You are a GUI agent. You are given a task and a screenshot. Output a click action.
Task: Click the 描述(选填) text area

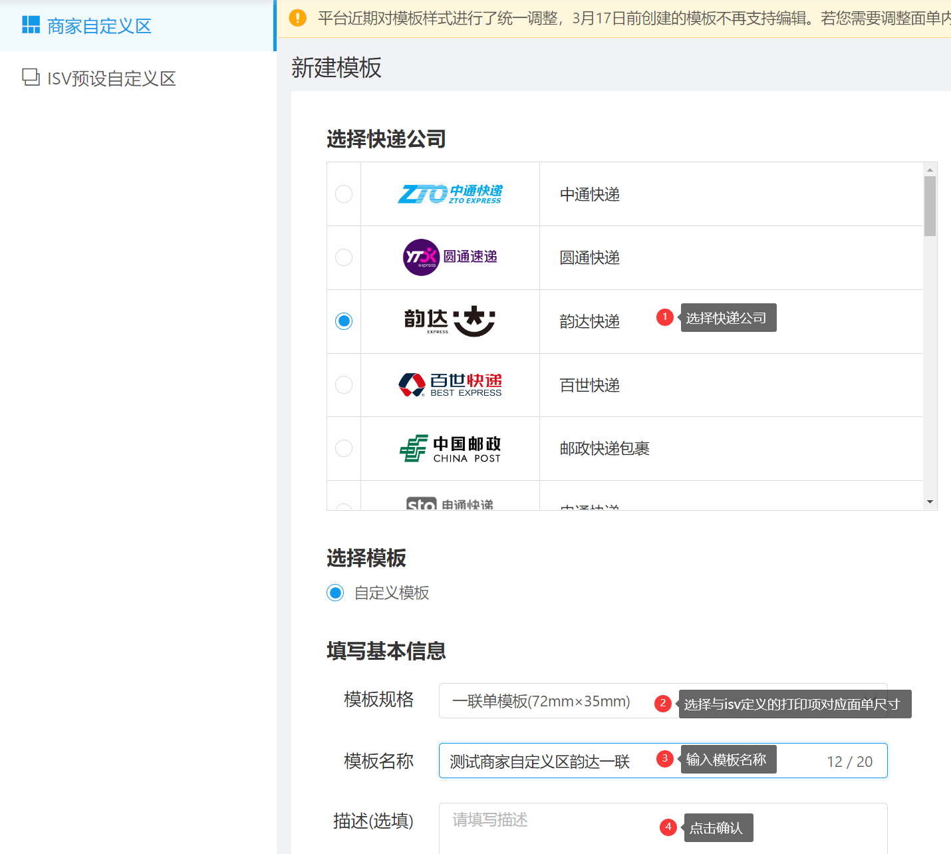click(663, 828)
